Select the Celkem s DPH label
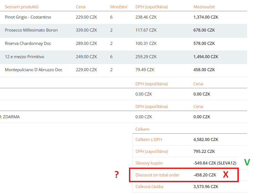The height and width of the screenshot is (195, 259). tap(149, 140)
